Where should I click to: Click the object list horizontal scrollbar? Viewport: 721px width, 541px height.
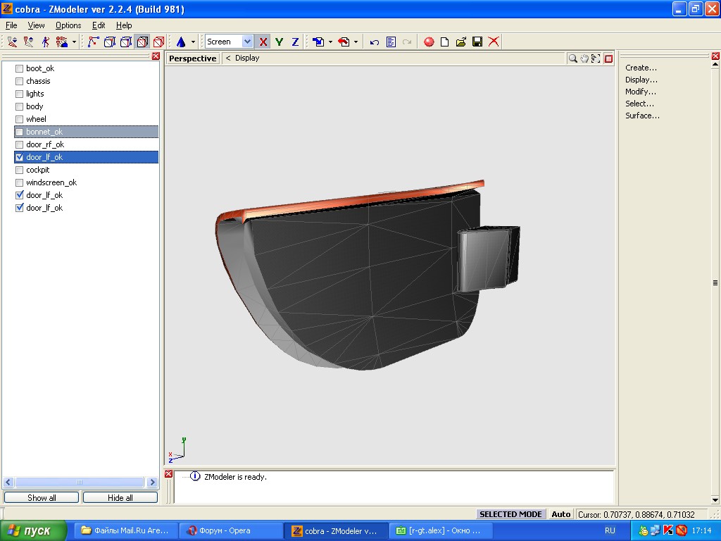point(80,483)
